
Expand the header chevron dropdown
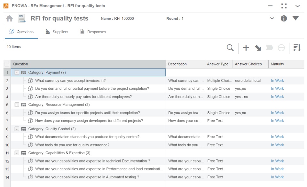pos(272,19)
